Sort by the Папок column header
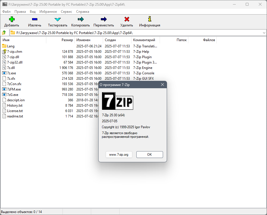267x215 pixels. (174, 40)
